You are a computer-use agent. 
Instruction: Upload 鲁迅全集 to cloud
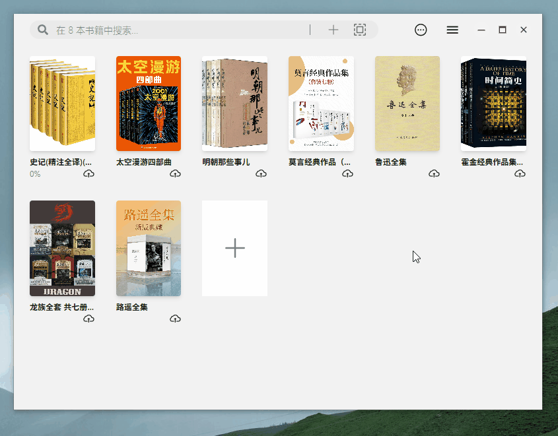click(434, 173)
